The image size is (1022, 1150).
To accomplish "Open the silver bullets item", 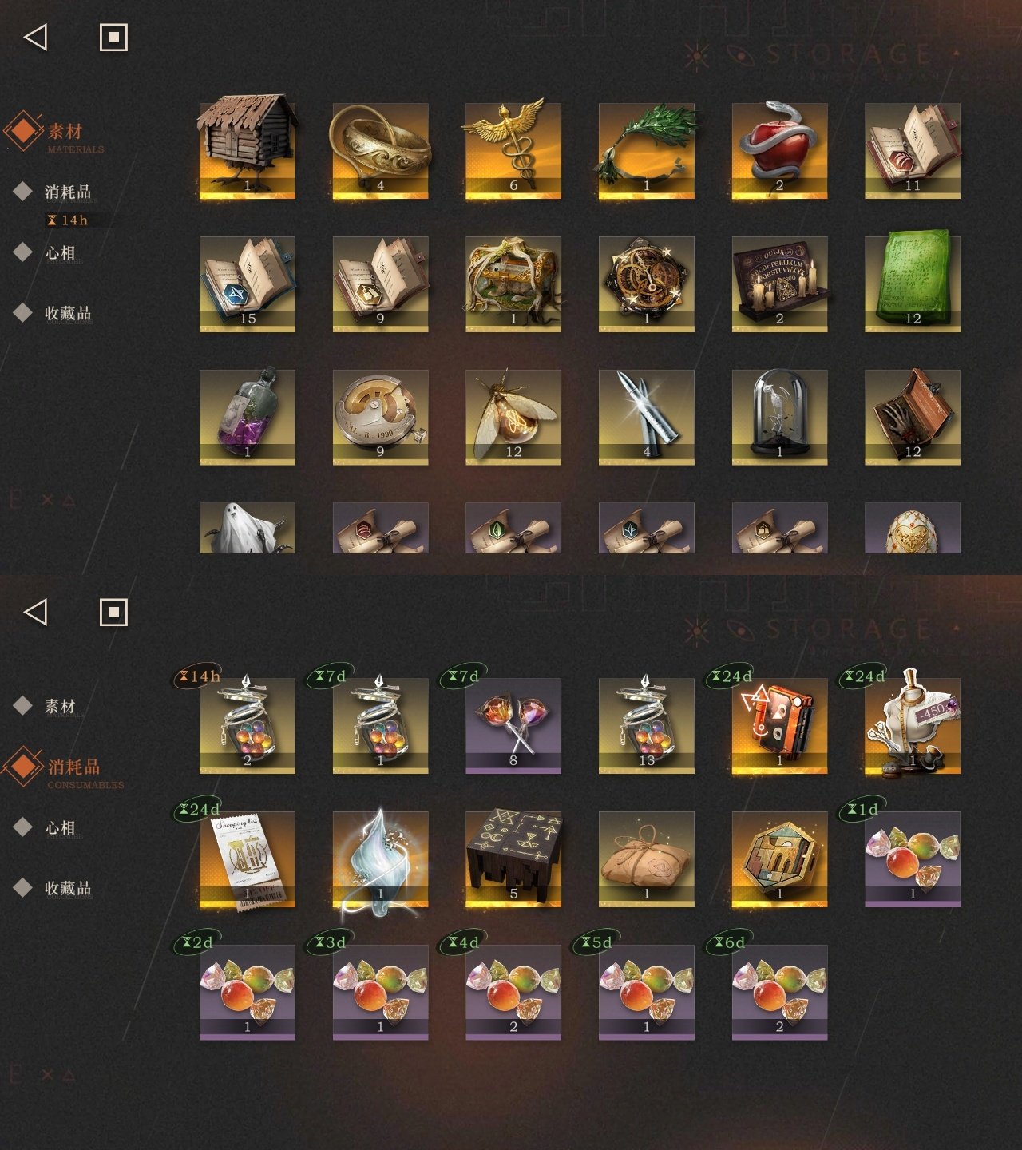I will point(647,417).
